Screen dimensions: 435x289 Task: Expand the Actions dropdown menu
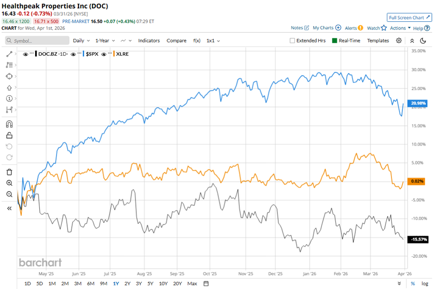(400, 28)
